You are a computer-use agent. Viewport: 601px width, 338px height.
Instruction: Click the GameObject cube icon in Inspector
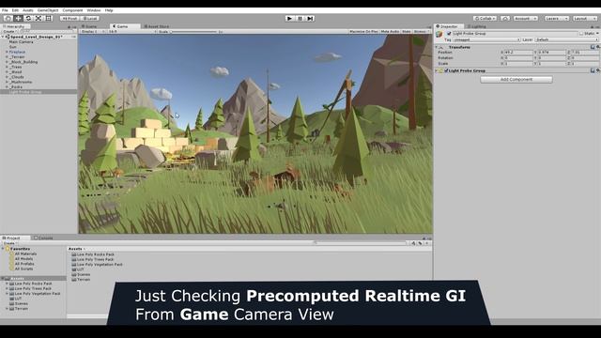439,35
